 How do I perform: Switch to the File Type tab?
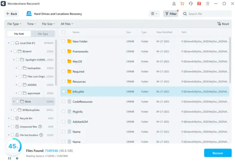[43, 34]
